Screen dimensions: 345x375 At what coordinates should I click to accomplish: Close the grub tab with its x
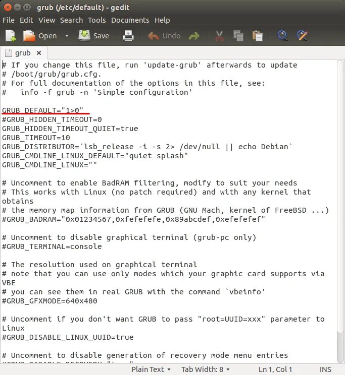pos(39,53)
